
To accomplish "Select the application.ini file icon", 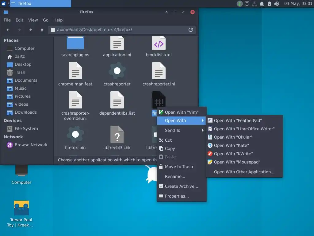I will click(117, 43).
